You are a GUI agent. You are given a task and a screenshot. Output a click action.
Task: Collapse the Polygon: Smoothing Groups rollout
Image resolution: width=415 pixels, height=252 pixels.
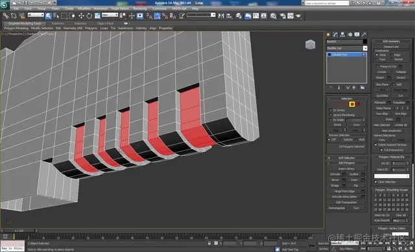(x=392, y=190)
